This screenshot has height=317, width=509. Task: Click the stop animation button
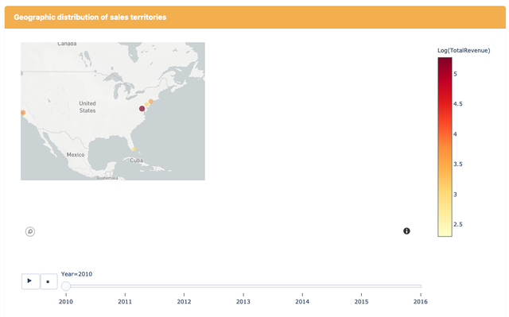click(49, 281)
